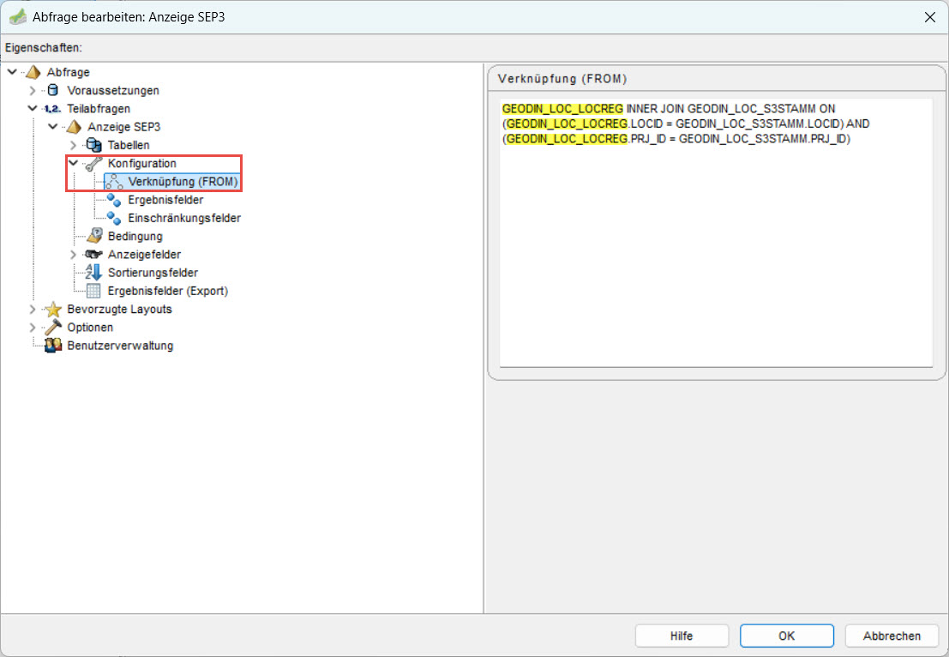Click the Tabellen tables icon
The width and height of the screenshot is (949, 657).
click(93, 145)
